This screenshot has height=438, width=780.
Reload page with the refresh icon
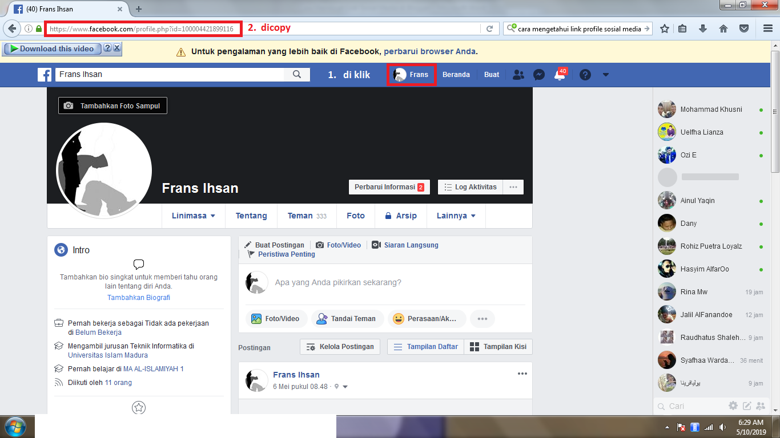(489, 29)
